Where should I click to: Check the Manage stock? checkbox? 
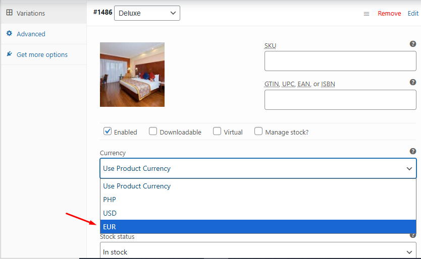pyautogui.click(x=258, y=132)
